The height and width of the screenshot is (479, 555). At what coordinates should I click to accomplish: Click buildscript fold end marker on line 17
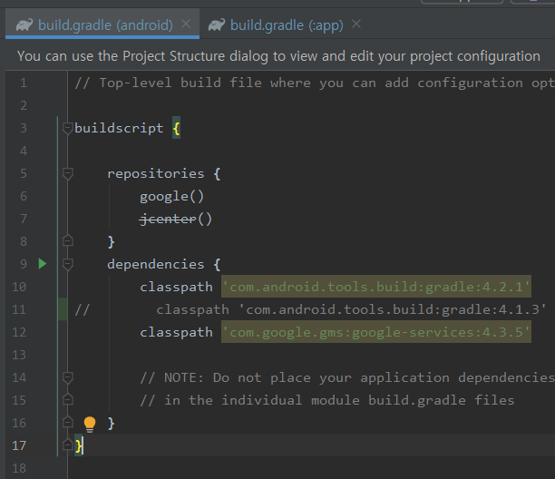click(67, 445)
